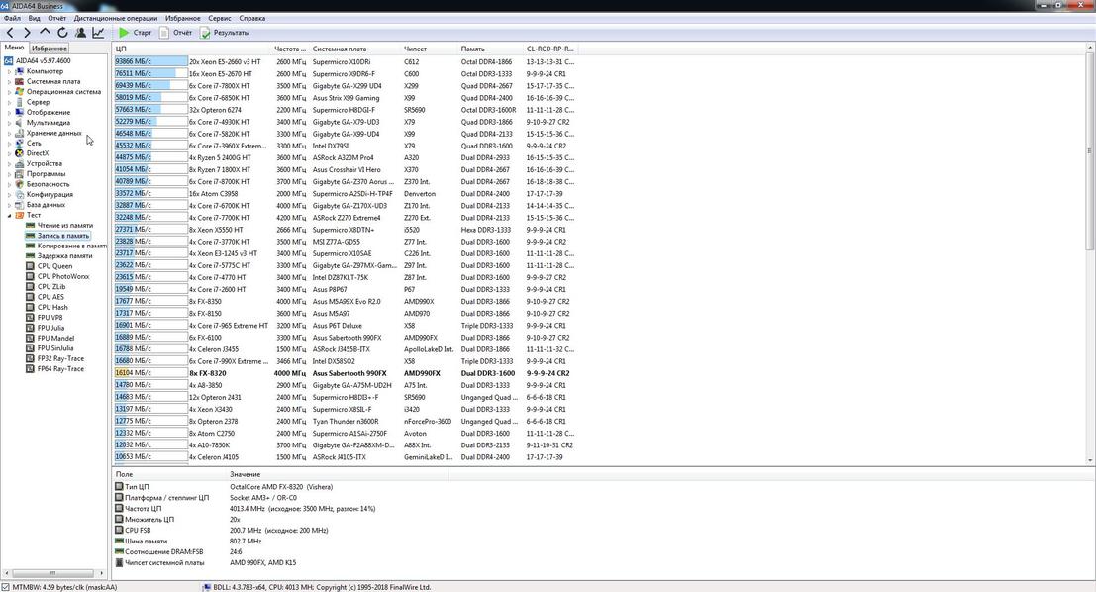This screenshot has height=592, width=1096.
Task: Go back with the left arrow toolbar icon
Action: 10,32
